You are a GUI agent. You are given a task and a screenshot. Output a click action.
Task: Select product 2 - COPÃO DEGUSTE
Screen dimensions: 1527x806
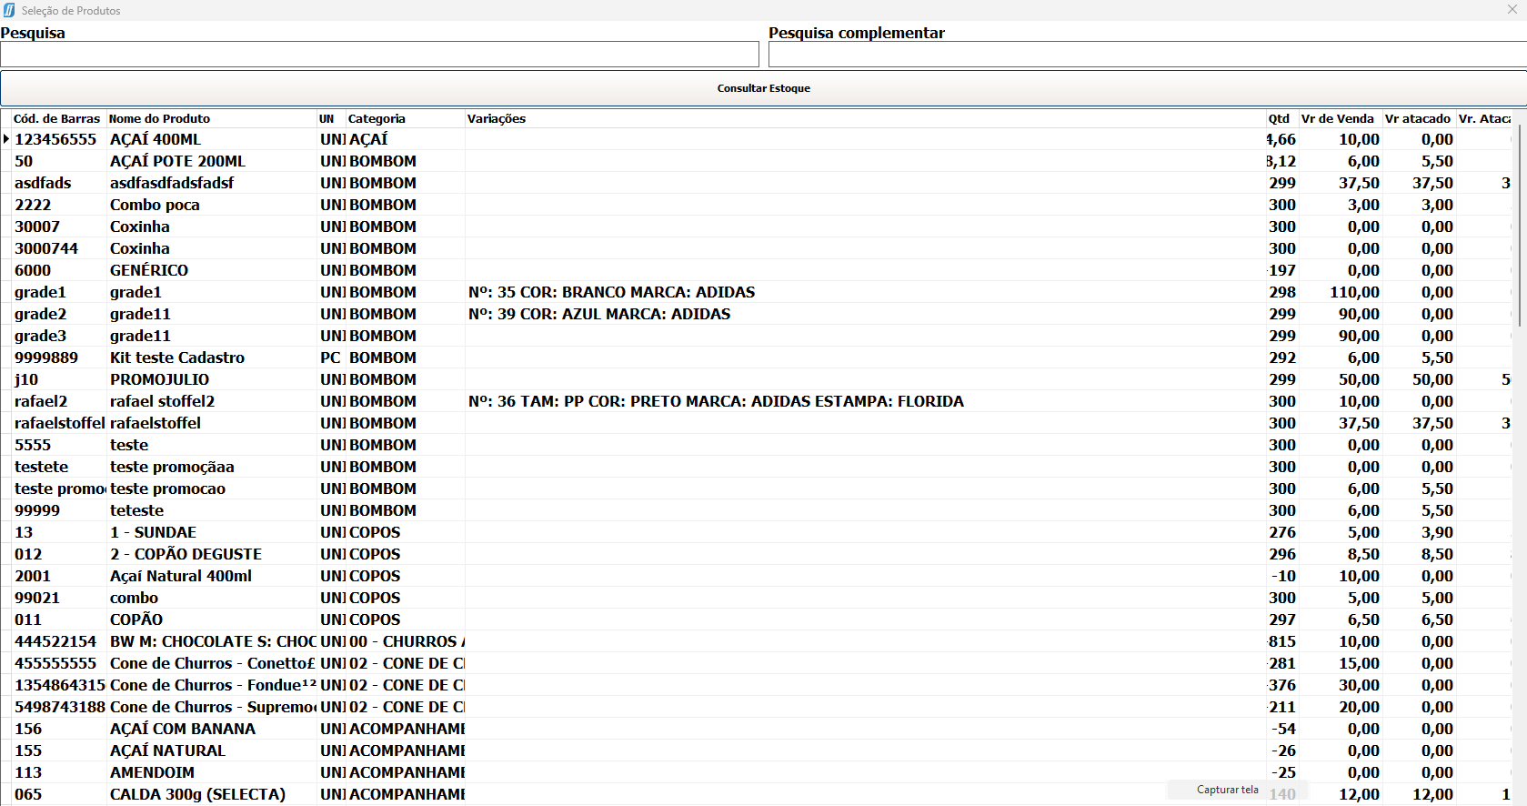186,554
